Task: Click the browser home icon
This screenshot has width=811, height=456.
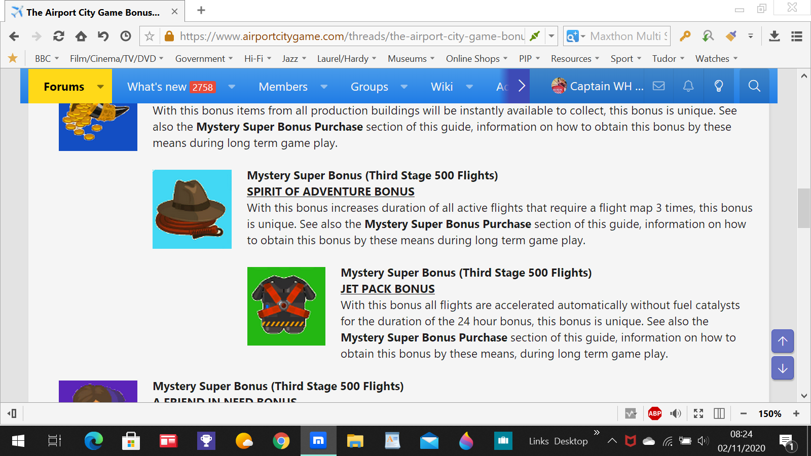Action: click(x=81, y=36)
